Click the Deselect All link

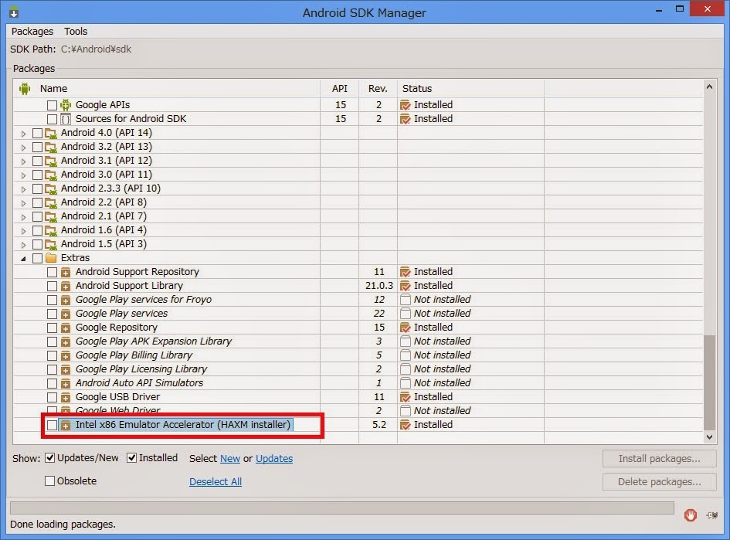tap(215, 482)
